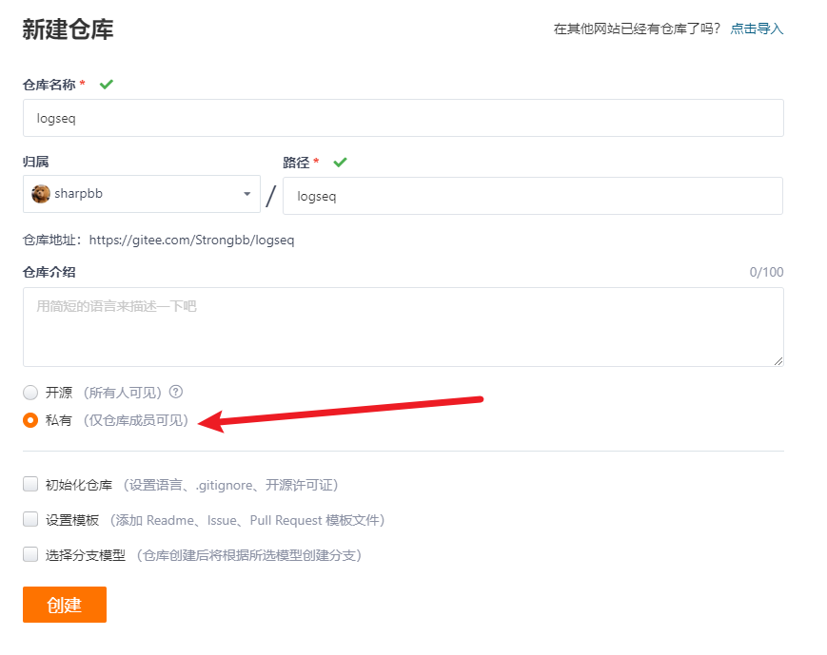The image size is (827, 655).
Task: Open the 归属 owner dropdown showing sharpbb
Action: tap(142, 194)
